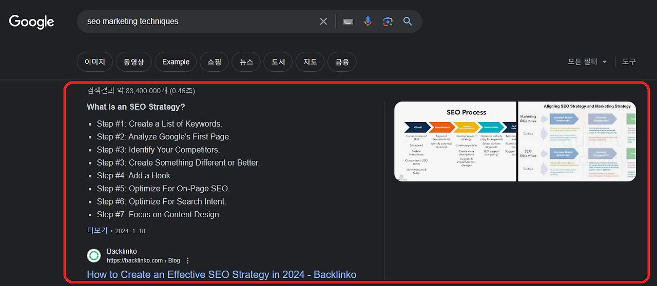Open three-dot menu next to Backlinko URL

tap(188, 260)
